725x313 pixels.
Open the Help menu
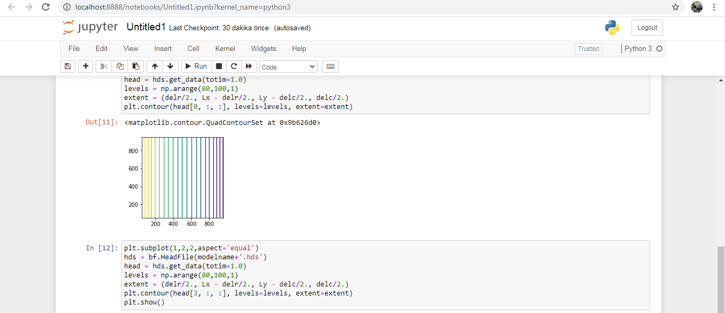tap(299, 48)
